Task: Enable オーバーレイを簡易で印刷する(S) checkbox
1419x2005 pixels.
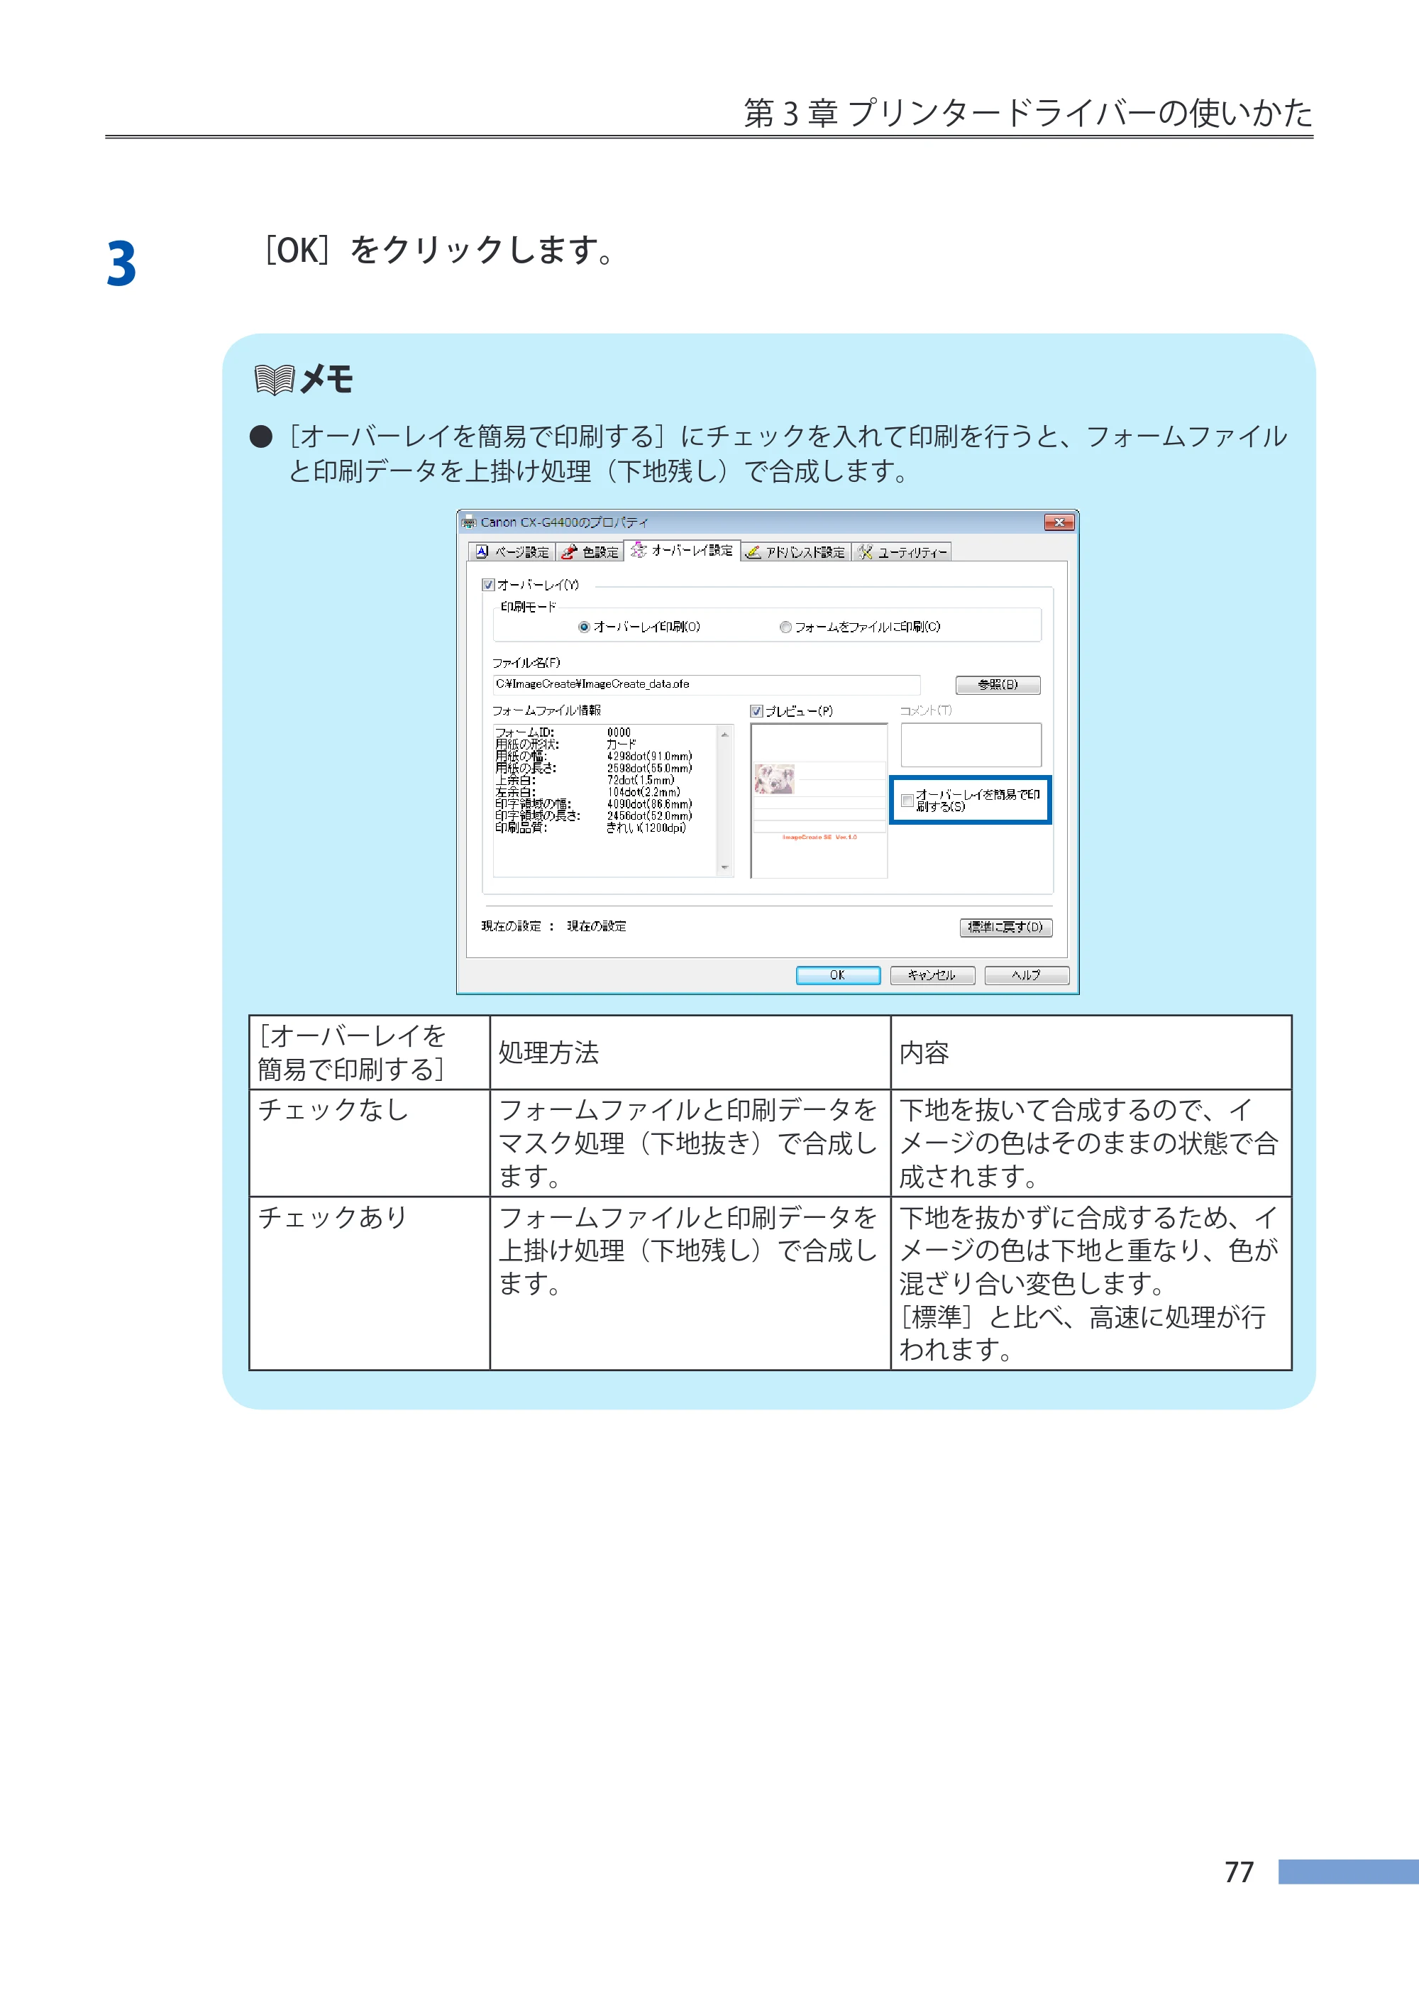Action: click(x=908, y=800)
